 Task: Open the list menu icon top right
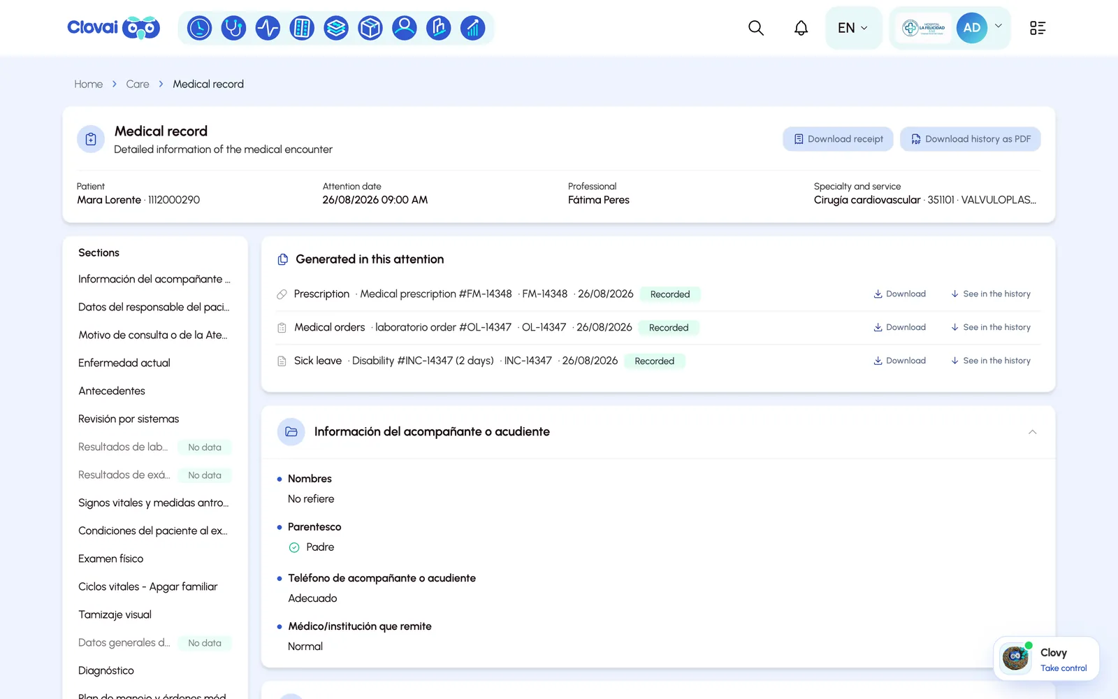tap(1038, 28)
